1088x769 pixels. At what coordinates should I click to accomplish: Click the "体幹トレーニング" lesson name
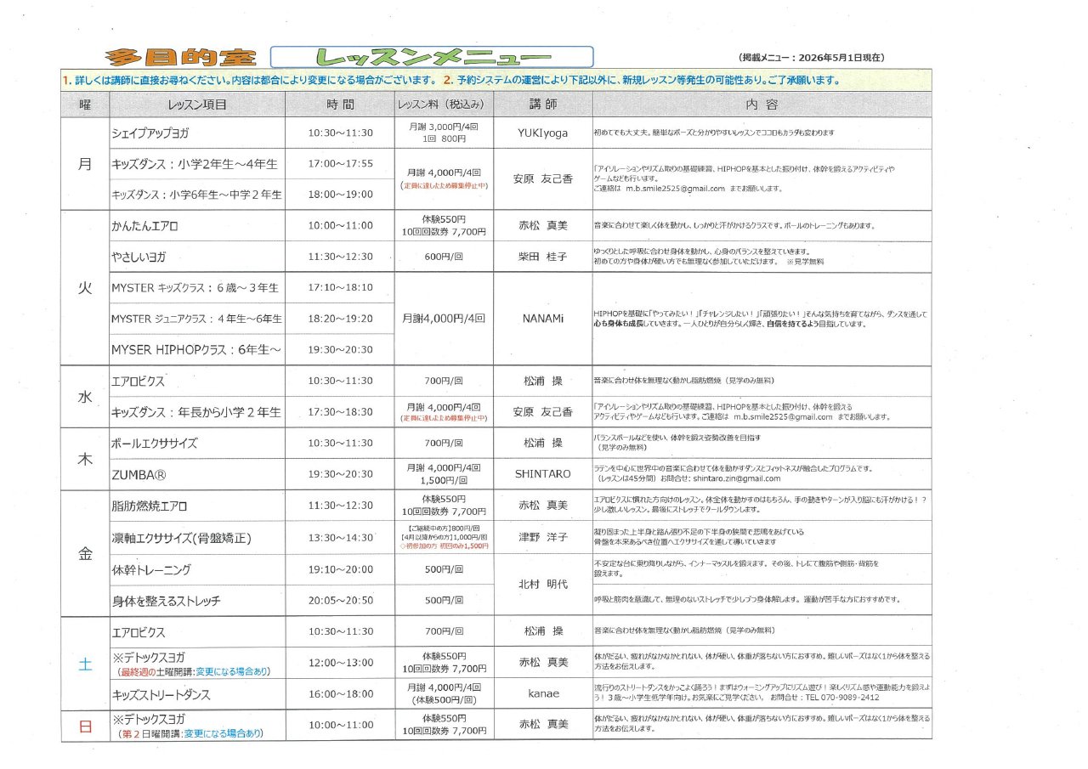pyautogui.click(x=151, y=570)
